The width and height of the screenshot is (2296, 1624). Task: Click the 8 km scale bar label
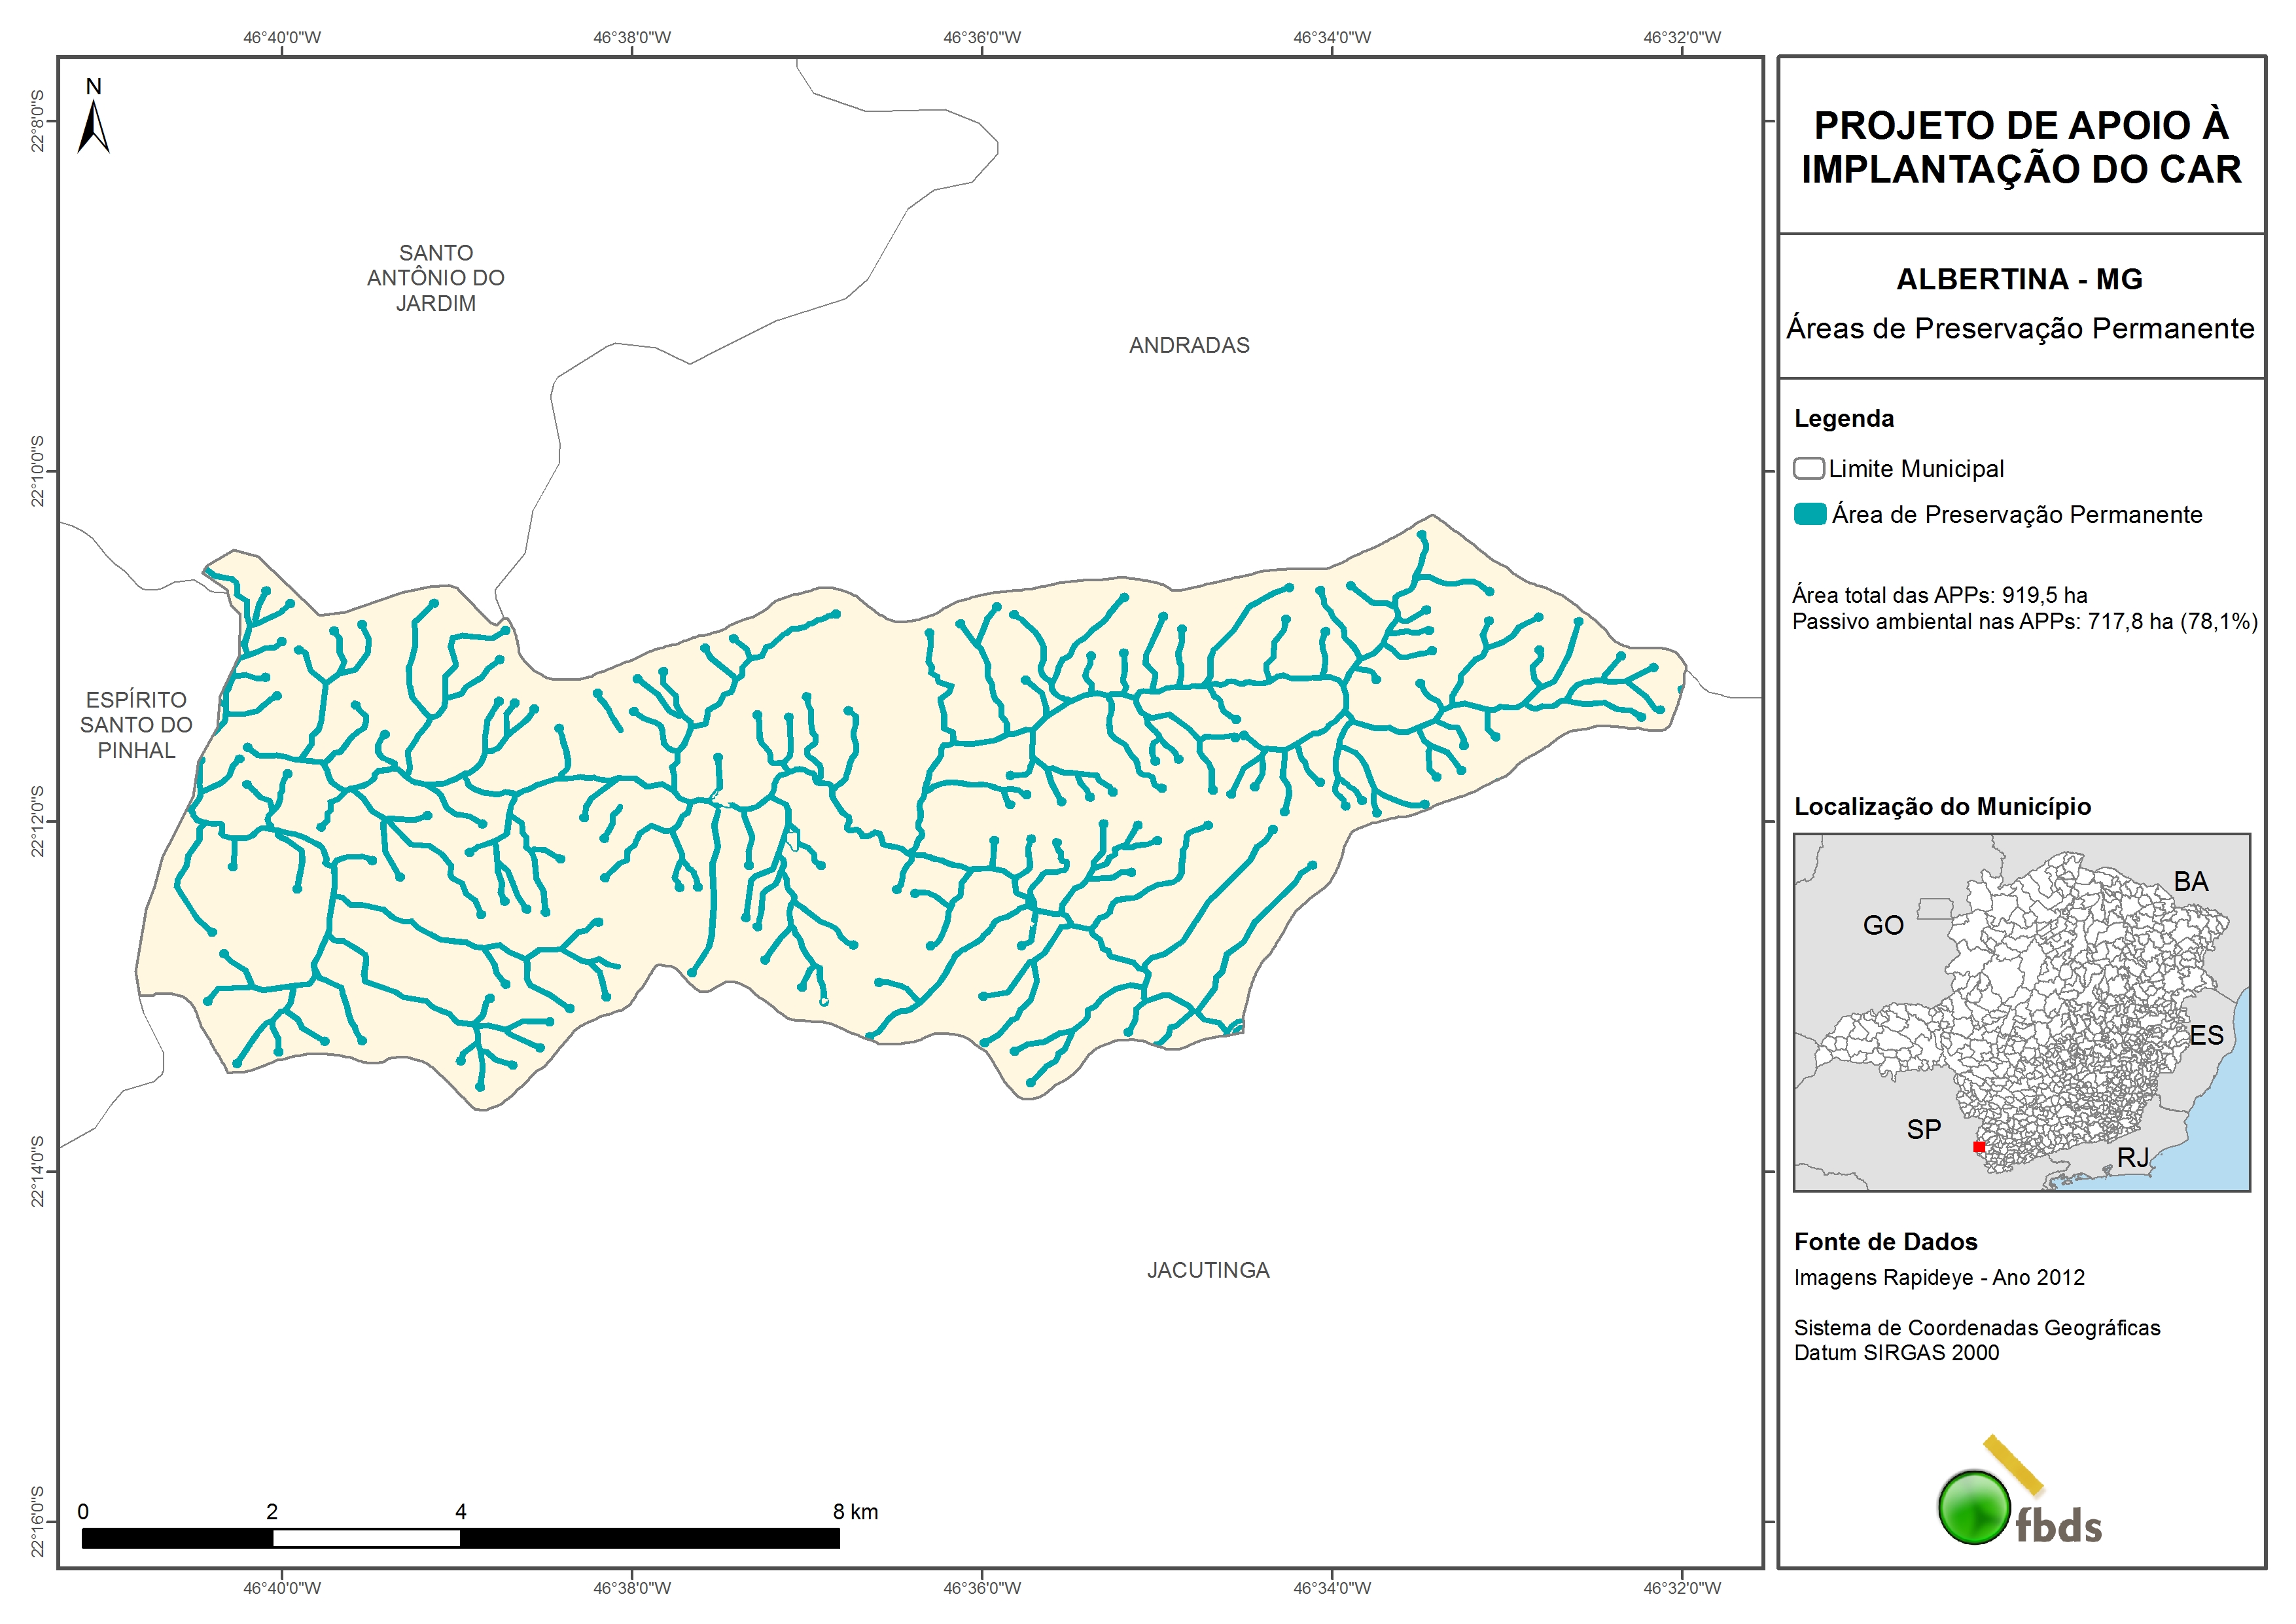click(855, 1512)
